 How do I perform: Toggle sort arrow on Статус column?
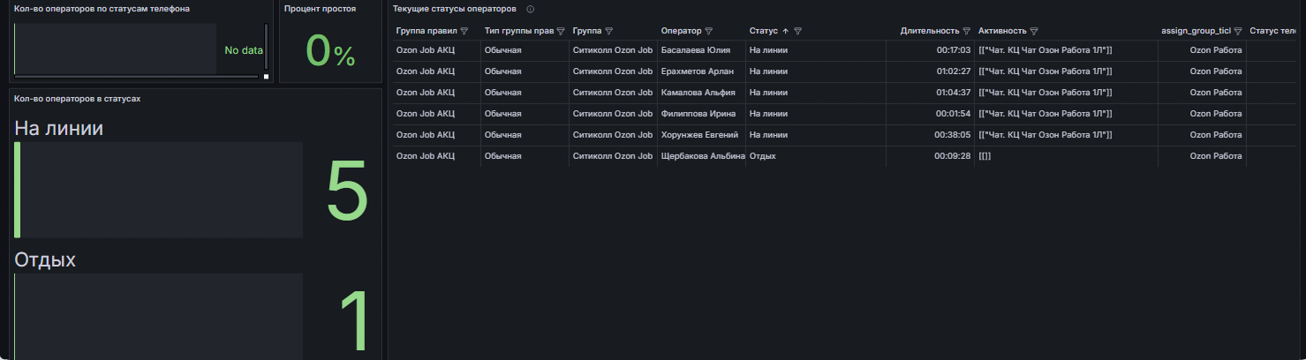point(786,31)
